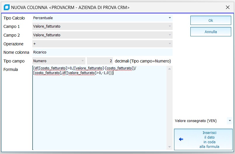Click the decimali number field
The image size is (235, 154).
pyautogui.click(x=100, y=61)
